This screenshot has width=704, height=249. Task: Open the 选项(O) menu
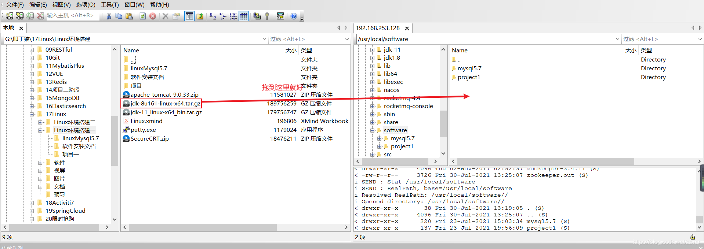pos(86,5)
